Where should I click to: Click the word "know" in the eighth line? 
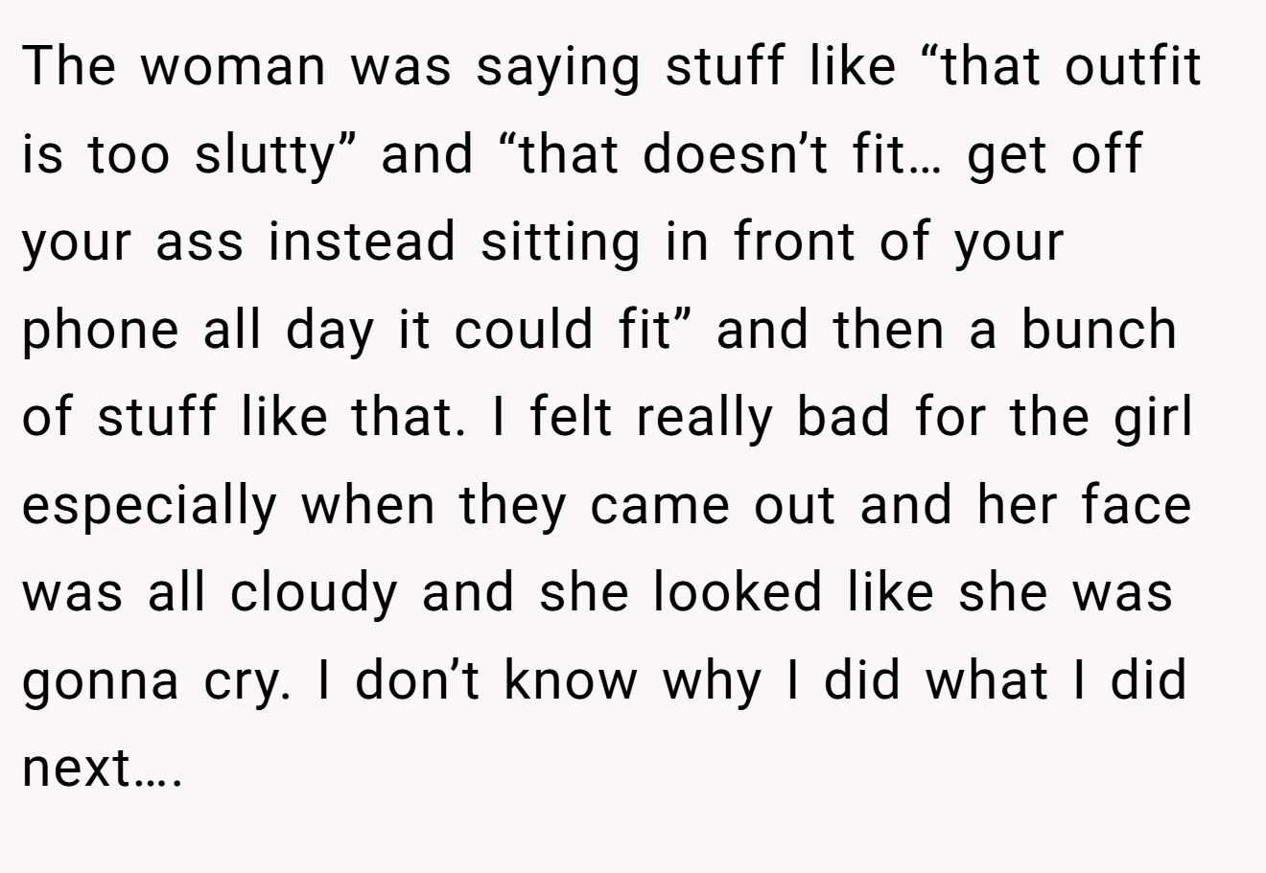[x=571, y=680]
